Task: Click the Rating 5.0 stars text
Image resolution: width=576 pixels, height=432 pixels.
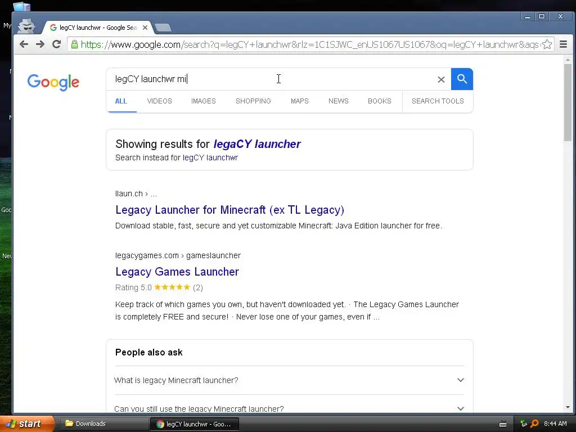Action: click(x=159, y=287)
